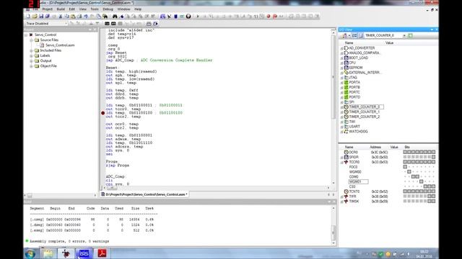Click the green icon beside I/O View dropdown
The height and width of the screenshot is (259, 462).
coord(410,35)
